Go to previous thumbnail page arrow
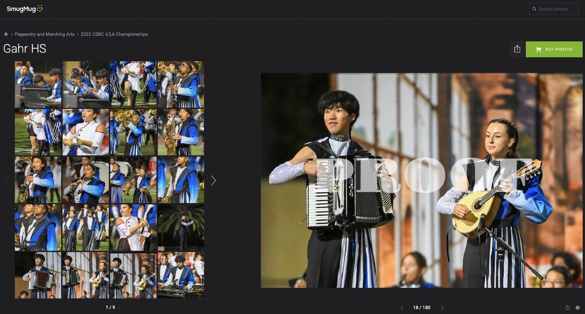This screenshot has height=314, width=585. 6,180
